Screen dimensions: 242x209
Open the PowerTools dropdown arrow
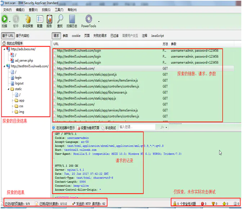pyautogui.click(x=99, y=22)
